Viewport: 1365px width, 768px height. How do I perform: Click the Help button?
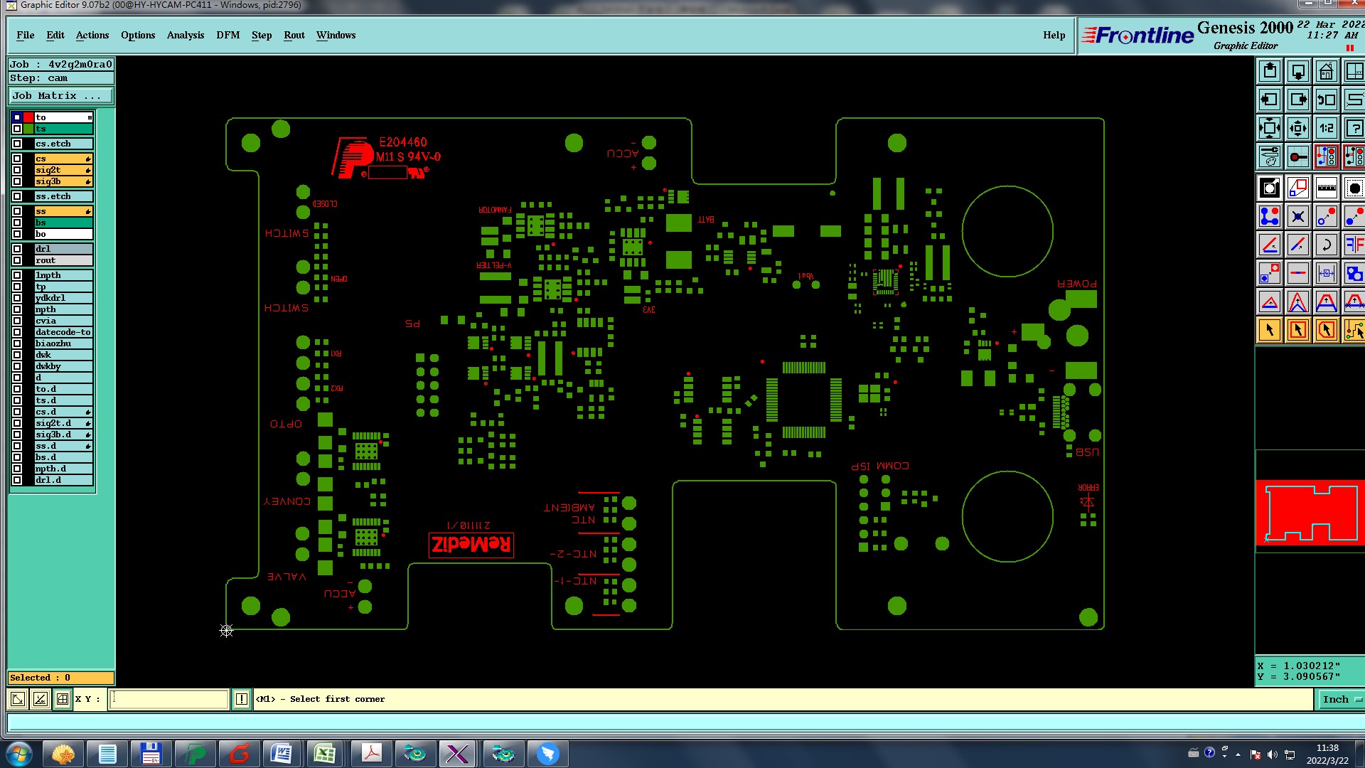1054,35
